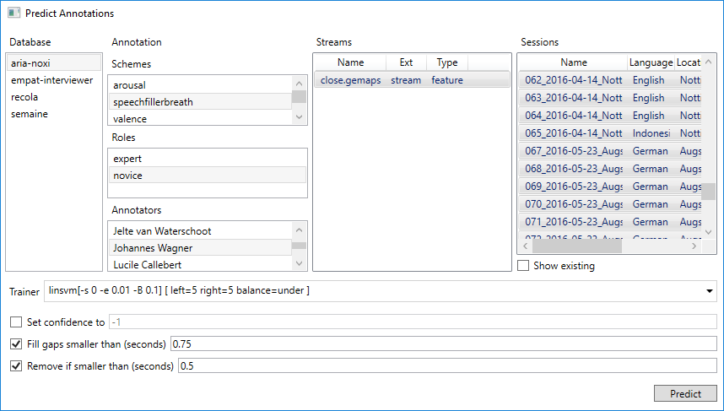Enable the Show existing checkbox

(523, 266)
